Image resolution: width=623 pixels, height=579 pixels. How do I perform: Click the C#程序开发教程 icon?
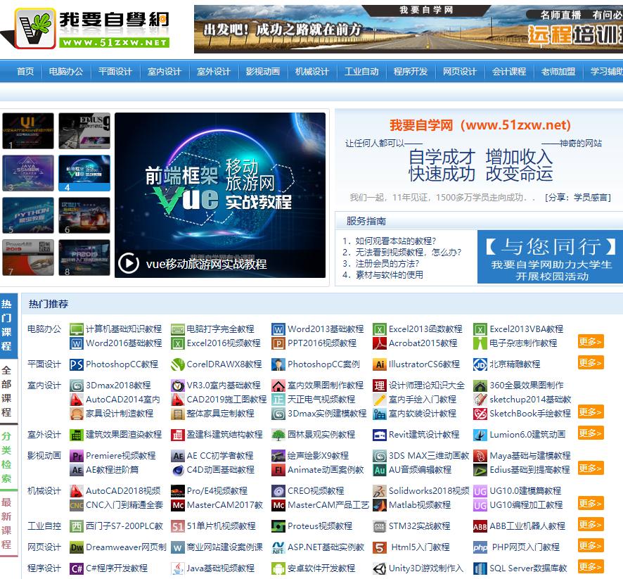coord(76,568)
